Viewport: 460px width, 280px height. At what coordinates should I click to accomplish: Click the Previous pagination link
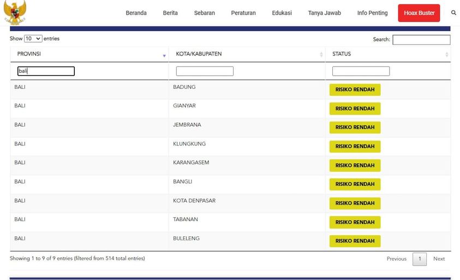pos(396,259)
